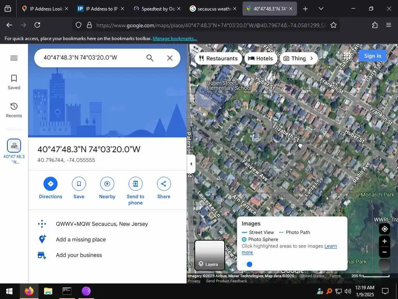Get Directions to this location
This screenshot has height=299, width=398.
pyautogui.click(x=51, y=188)
